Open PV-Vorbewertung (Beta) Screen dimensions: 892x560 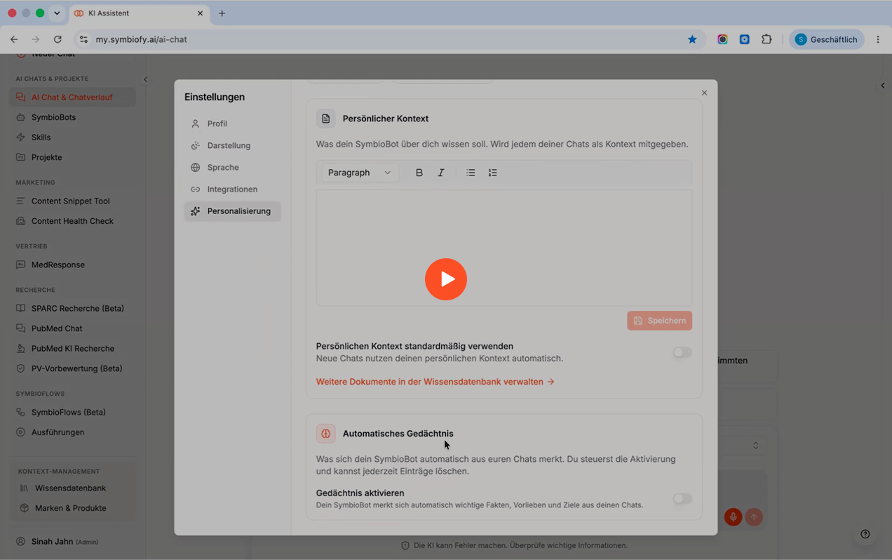73,368
